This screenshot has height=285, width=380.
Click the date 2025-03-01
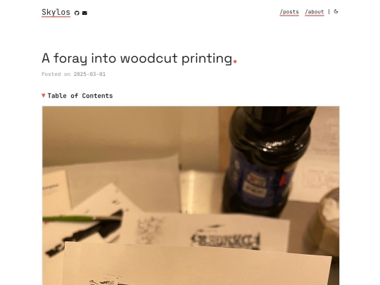89,74
